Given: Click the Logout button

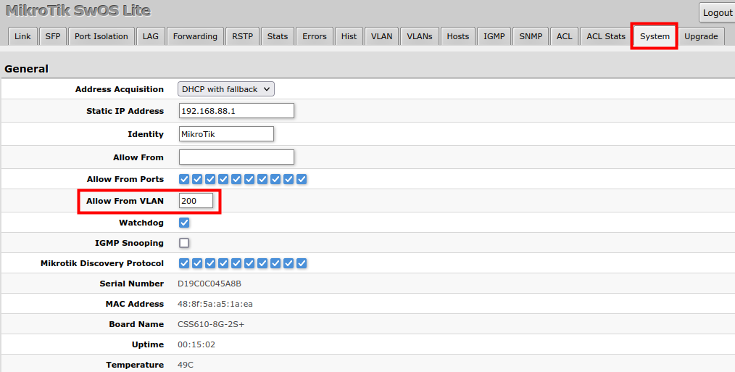Looking at the screenshot, I should 717,12.
